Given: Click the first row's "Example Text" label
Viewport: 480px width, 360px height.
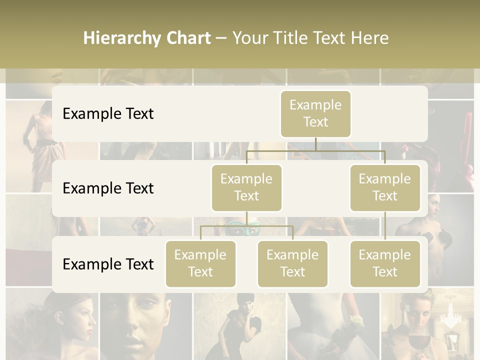Looking at the screenshot, I should (108, 113).
